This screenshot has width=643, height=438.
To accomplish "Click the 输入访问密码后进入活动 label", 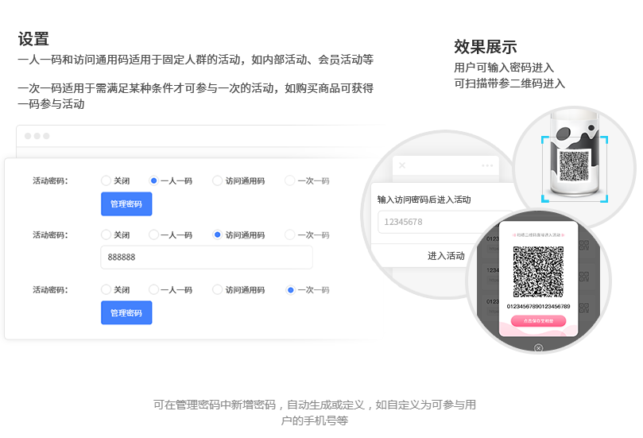I will point(424,200).
